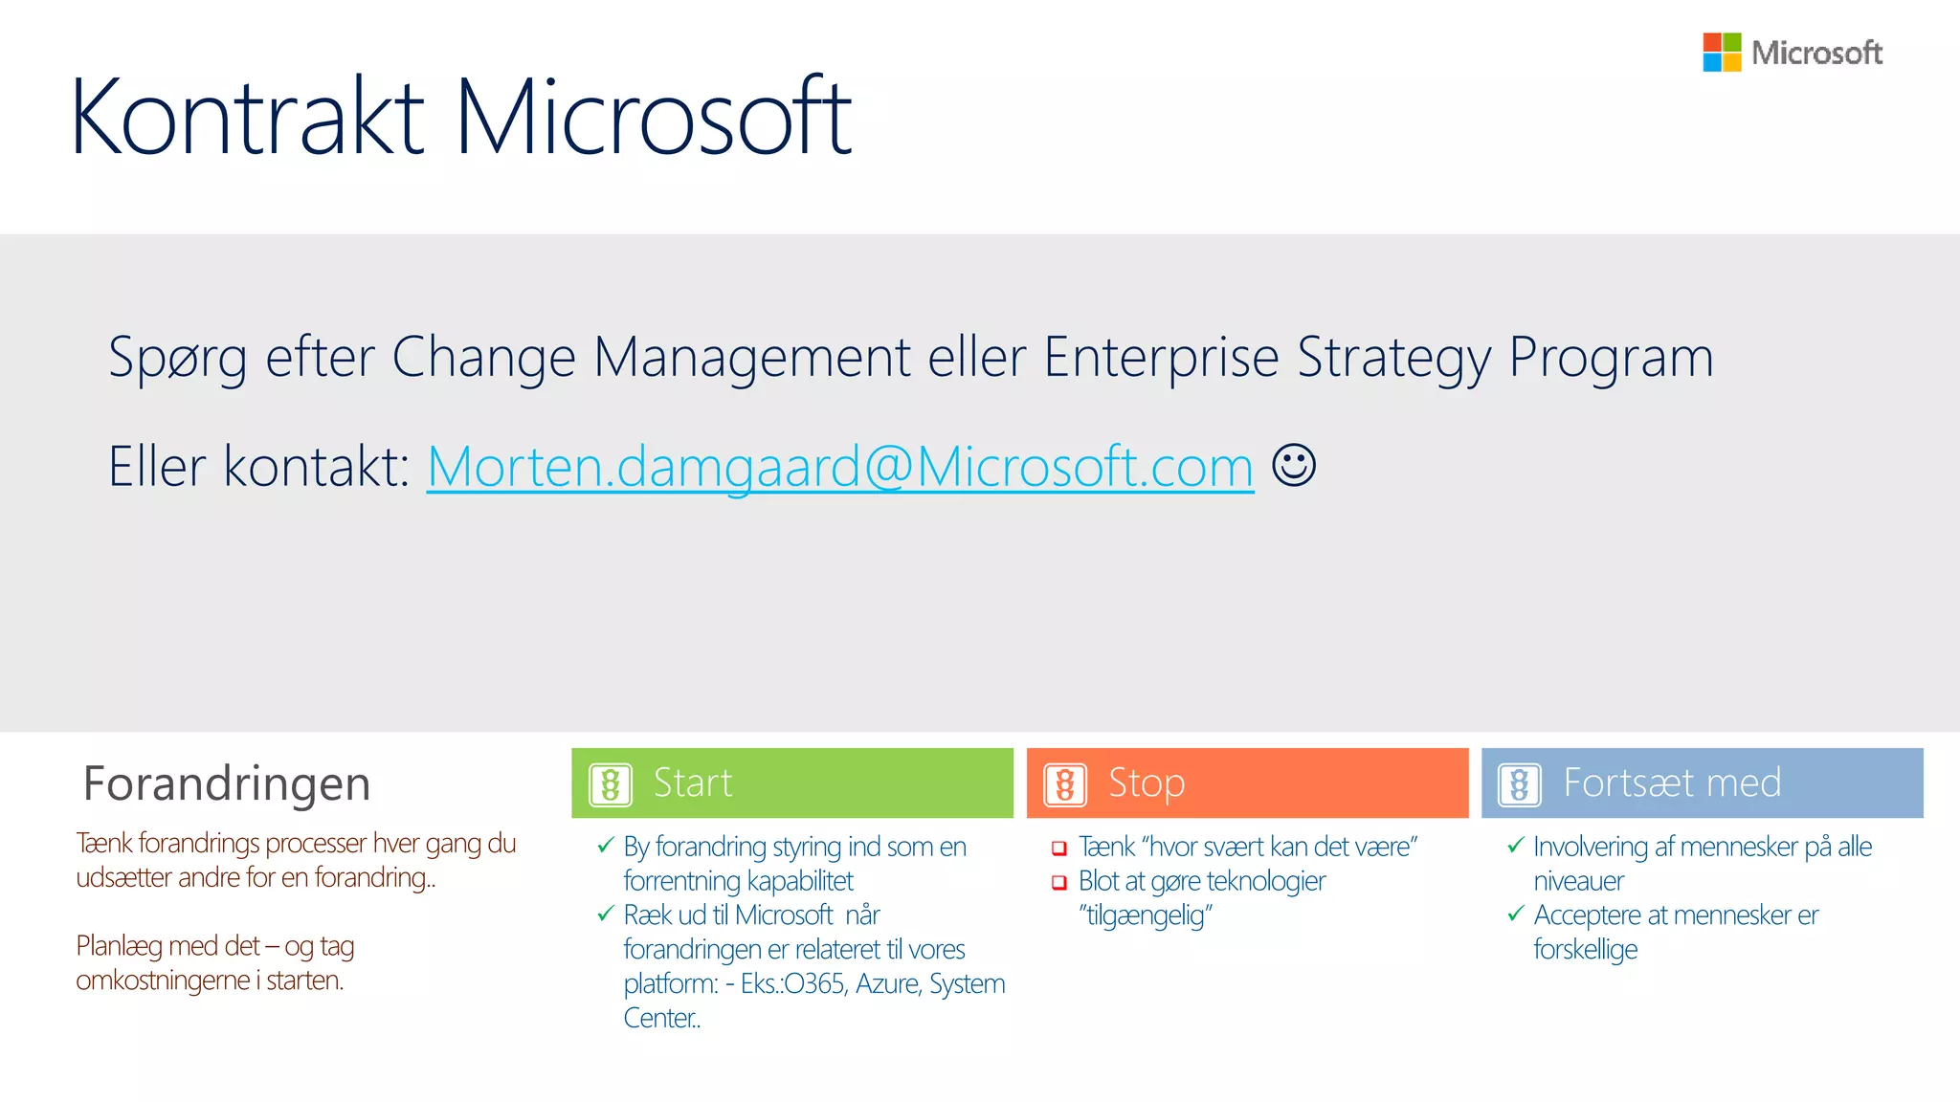1960x1102 pixels.
Task: Click the checkmark before 'Involvering af mennesker'
Action: 1515,846
